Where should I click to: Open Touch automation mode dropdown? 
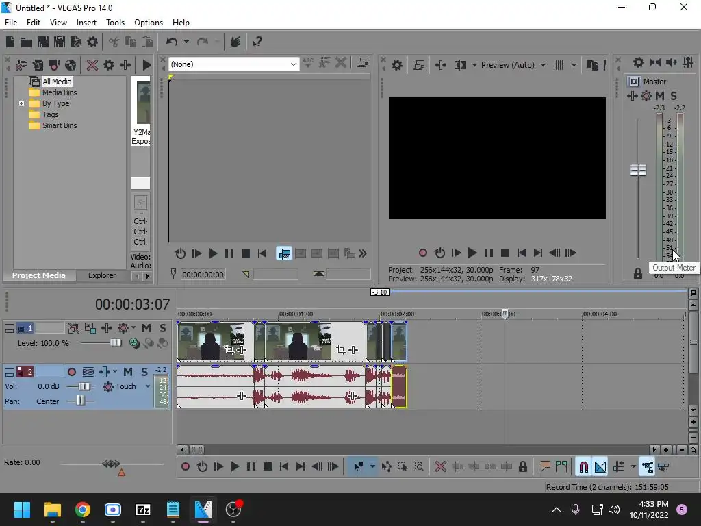click(148, 386)
